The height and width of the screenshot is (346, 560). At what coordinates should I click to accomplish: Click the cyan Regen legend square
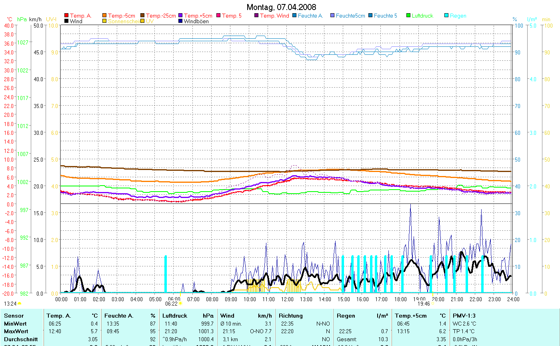point(447,16)
